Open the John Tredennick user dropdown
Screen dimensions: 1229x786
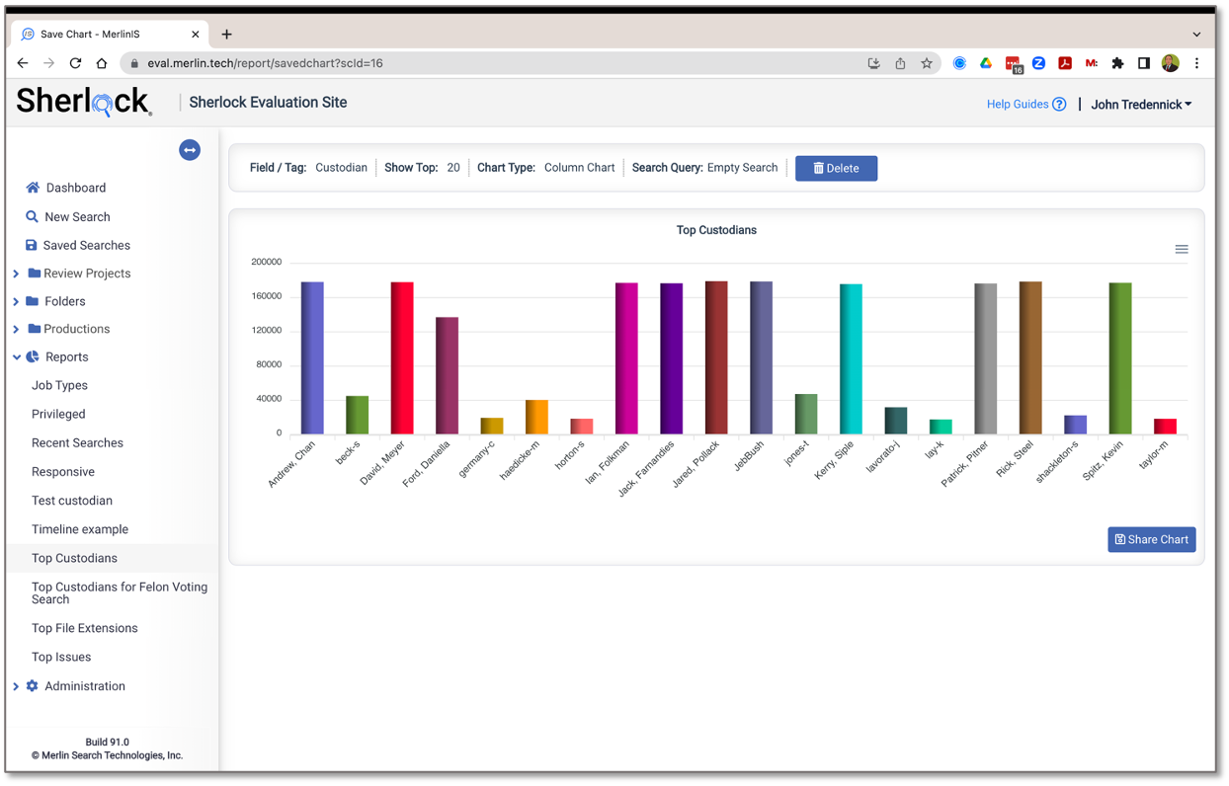[x=1141, y=105]
